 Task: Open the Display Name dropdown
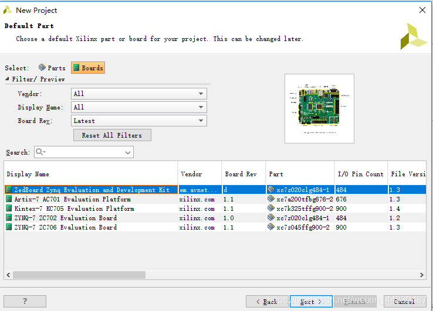point(139,107)
